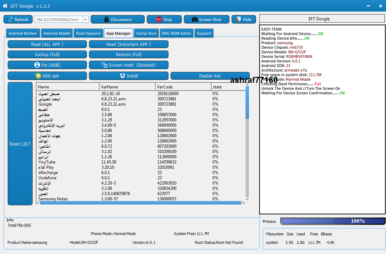Open the Support tab
The height and width of the screenshot is (254, 386).
pyautogui.click(x=204, y=33)
